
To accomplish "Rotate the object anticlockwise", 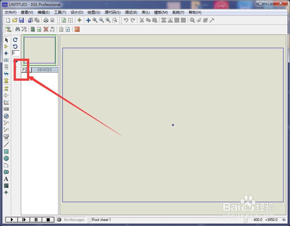I will [15, 46].
